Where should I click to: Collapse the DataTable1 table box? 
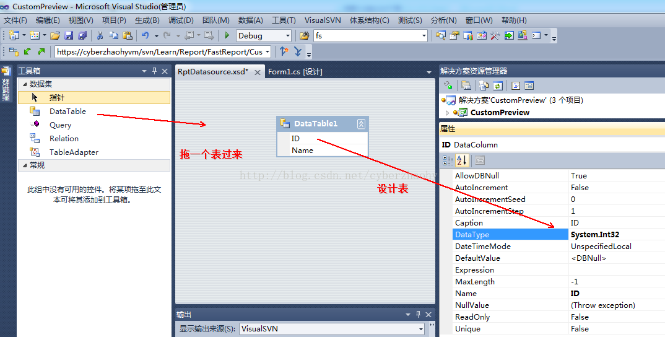pyautogui.click(x=361, y=123)
